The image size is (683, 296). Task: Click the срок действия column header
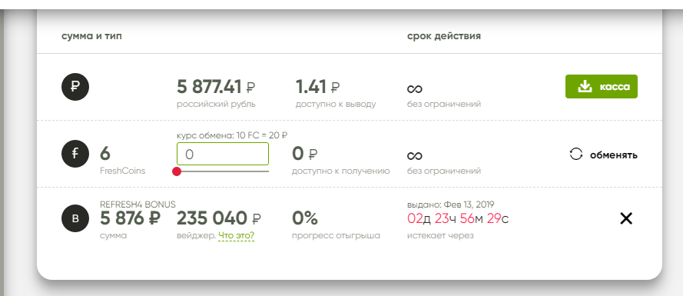(444, 36)
